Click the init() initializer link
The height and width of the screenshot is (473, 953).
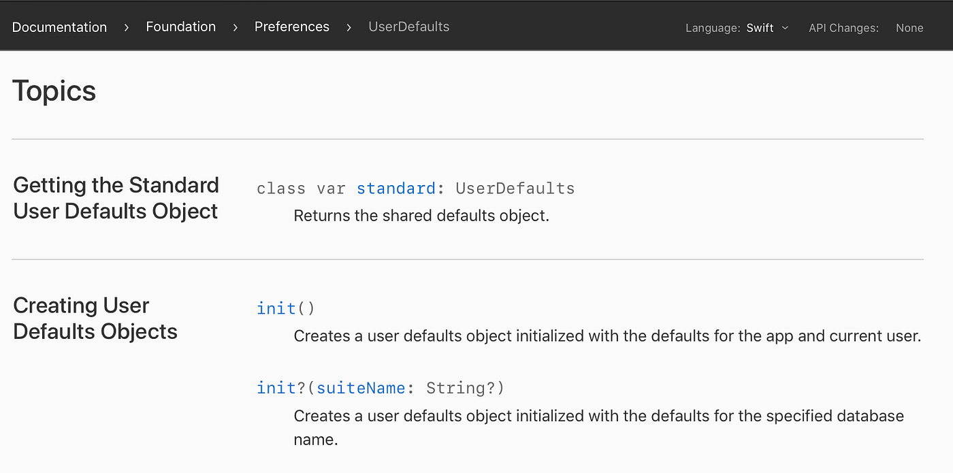point(276,308)
